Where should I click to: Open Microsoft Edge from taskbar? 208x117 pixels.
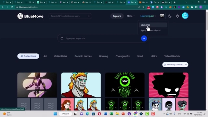pyautogui.click(x=87, y=114)
